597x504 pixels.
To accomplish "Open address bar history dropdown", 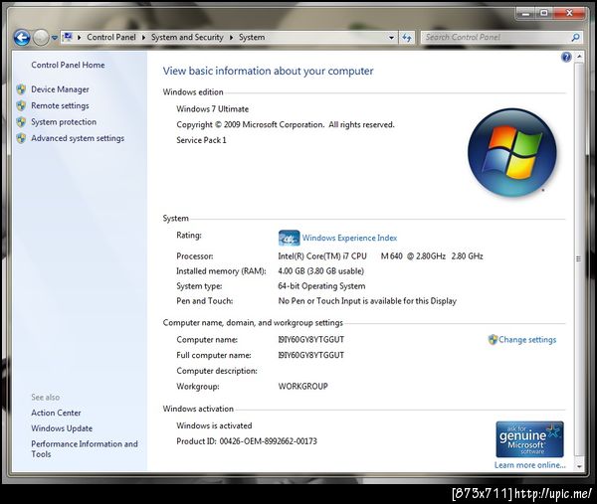I will coord(391,38).
